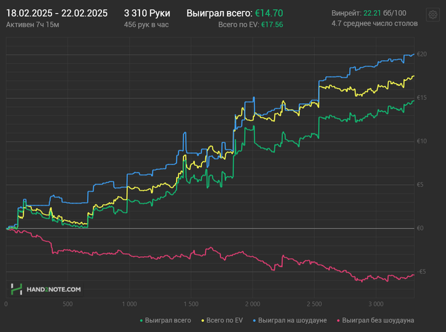Click the '500' x-axis label
The image size is (446, 332).
coord(68,304)
